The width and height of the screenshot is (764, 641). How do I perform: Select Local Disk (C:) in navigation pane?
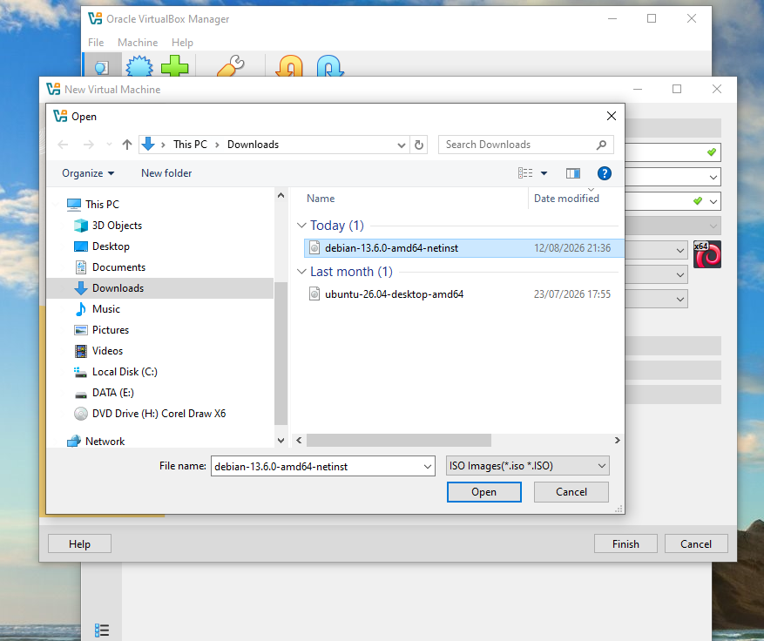[125, 372]
